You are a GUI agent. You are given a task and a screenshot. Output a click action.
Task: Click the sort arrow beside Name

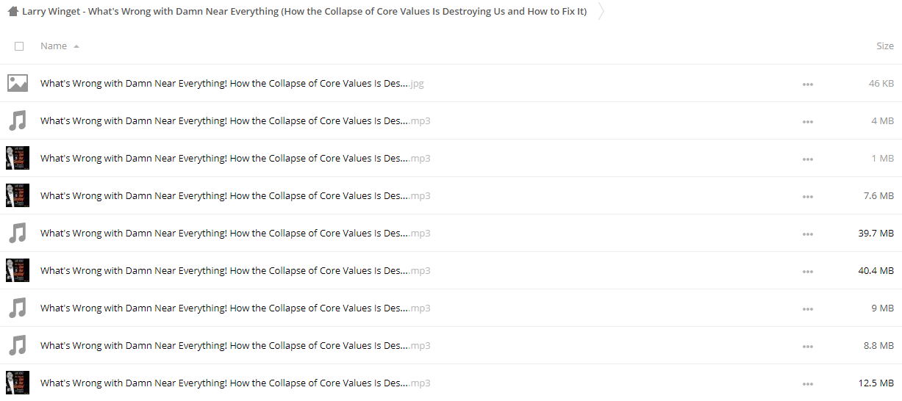(76, 46)
